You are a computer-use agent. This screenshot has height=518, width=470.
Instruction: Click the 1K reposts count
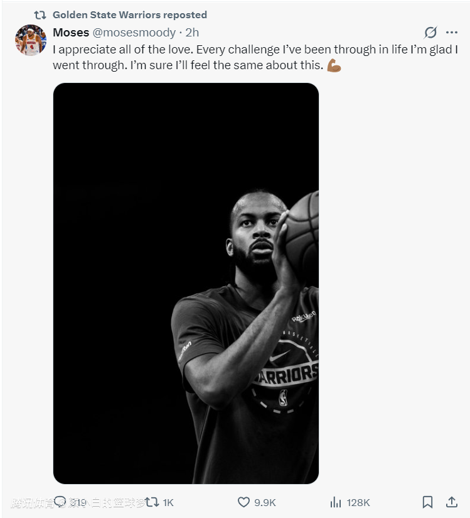[168, 502]
